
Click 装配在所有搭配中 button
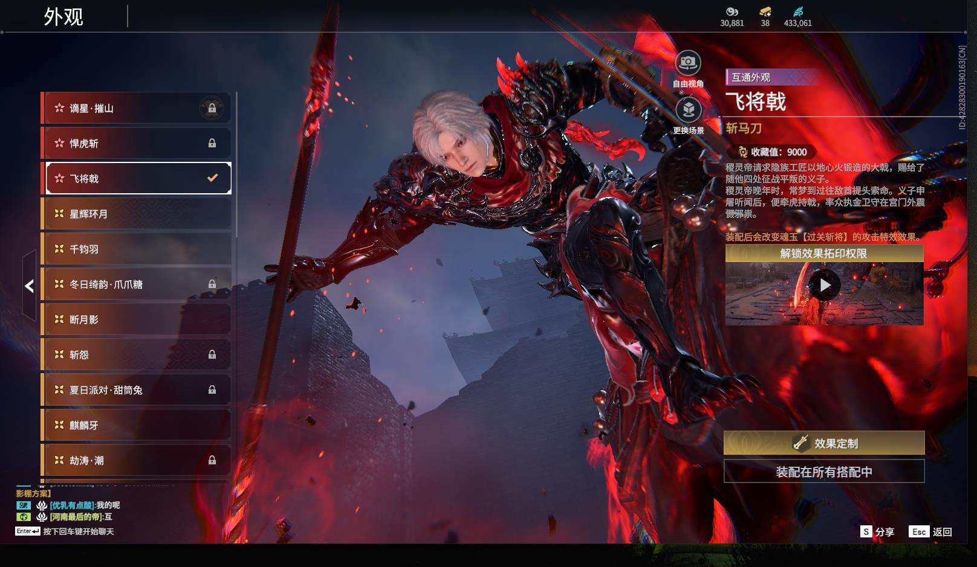click(824, 472)
